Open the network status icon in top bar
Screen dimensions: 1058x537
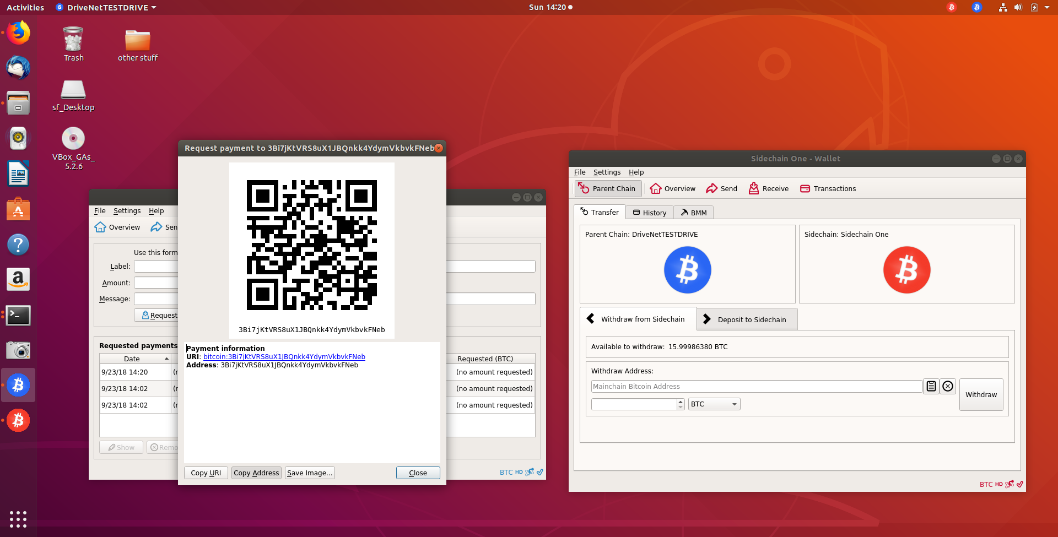1003,7
